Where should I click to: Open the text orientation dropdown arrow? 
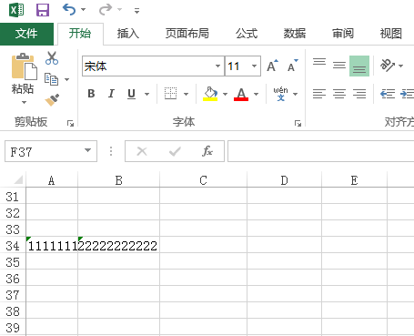pos(401,66)
